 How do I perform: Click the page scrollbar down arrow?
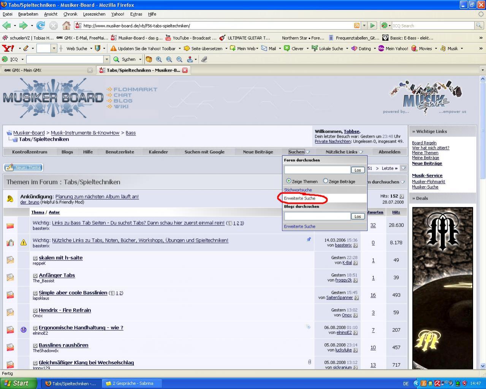coord(483,366)
